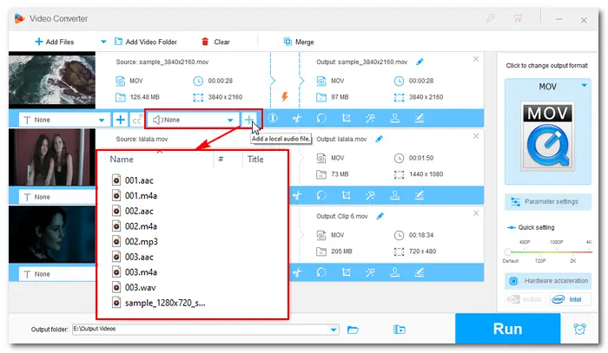The height and width of the screenshot is (353, 608).
Task: Click the shopping cart icon in the title bar
Action: [x=518, y=18]
